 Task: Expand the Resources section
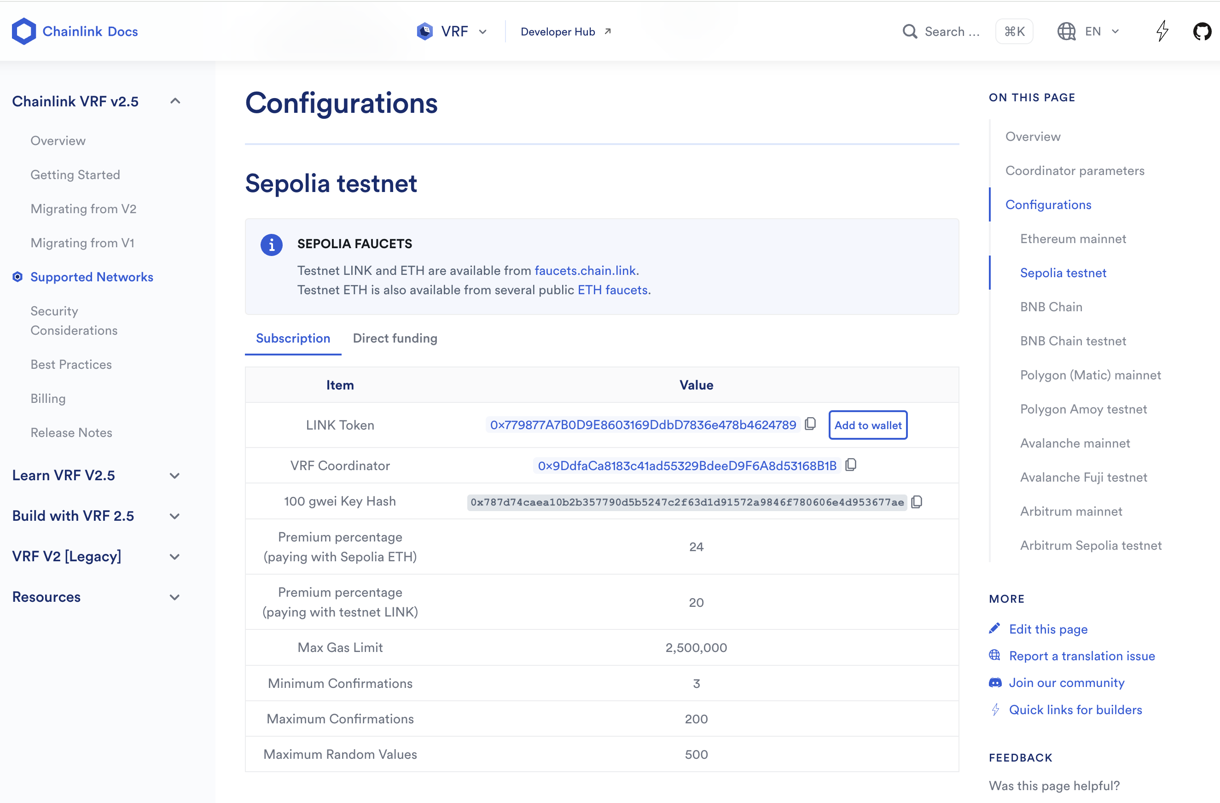(x=174, y=597)
